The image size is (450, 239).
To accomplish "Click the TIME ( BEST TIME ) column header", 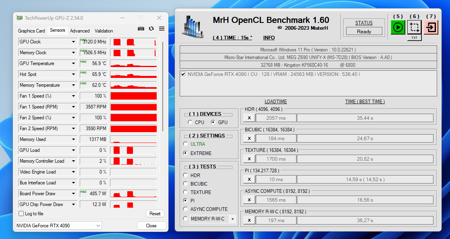I will 365,101.
